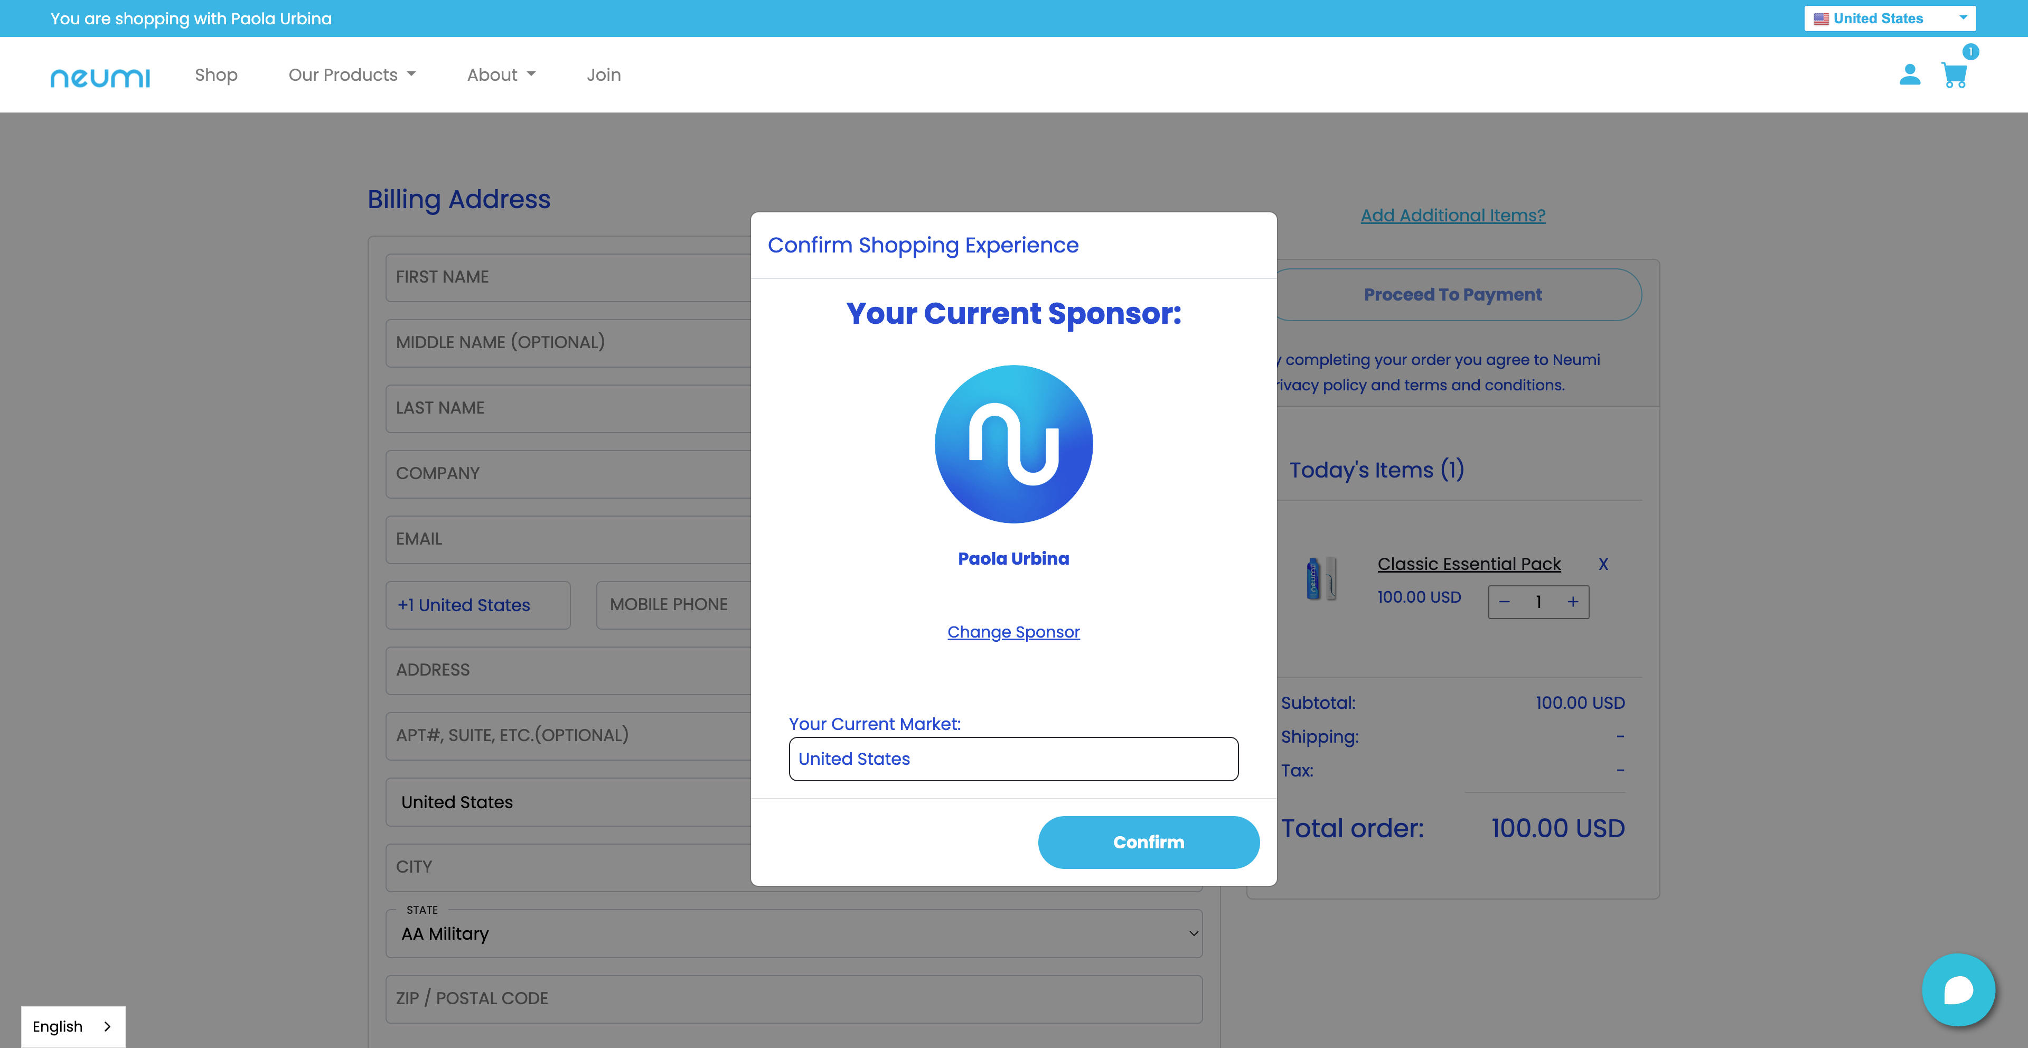Click the Neumi logo in header
Screen dimensions: 2028x1048
[100, 77]
